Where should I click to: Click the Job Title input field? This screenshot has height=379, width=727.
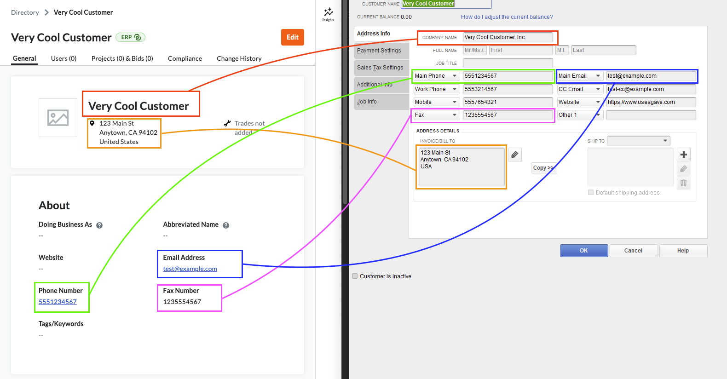(x=508, y=63)
